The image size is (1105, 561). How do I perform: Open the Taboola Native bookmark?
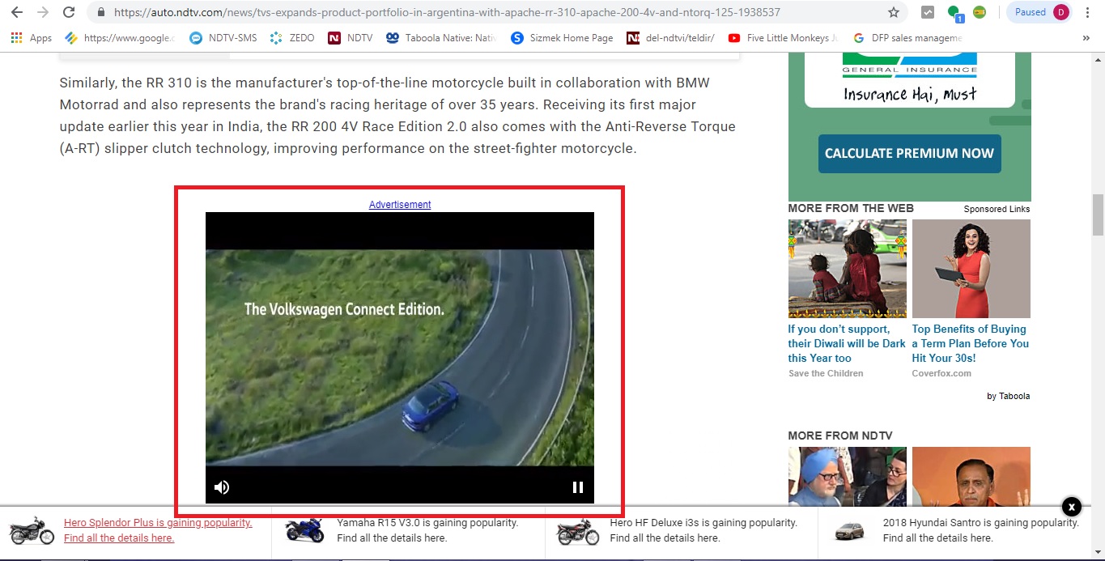pos(442,38)
